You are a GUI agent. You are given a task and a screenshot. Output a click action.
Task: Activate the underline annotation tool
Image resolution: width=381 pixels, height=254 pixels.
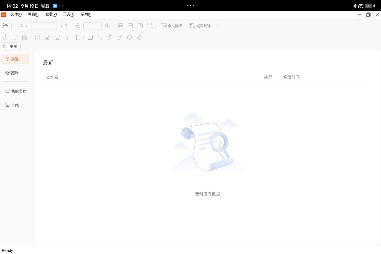coord(57,37)
